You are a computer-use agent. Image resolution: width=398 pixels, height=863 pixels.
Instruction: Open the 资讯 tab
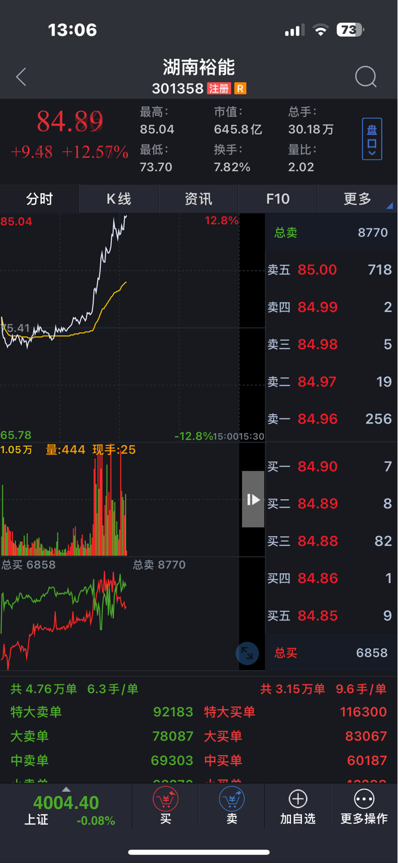tap(198, 199)
